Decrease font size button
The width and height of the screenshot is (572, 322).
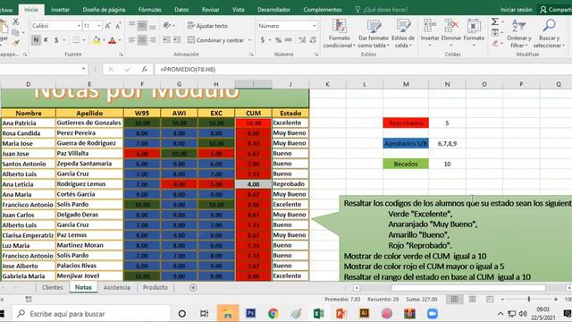tap(118, 26)
